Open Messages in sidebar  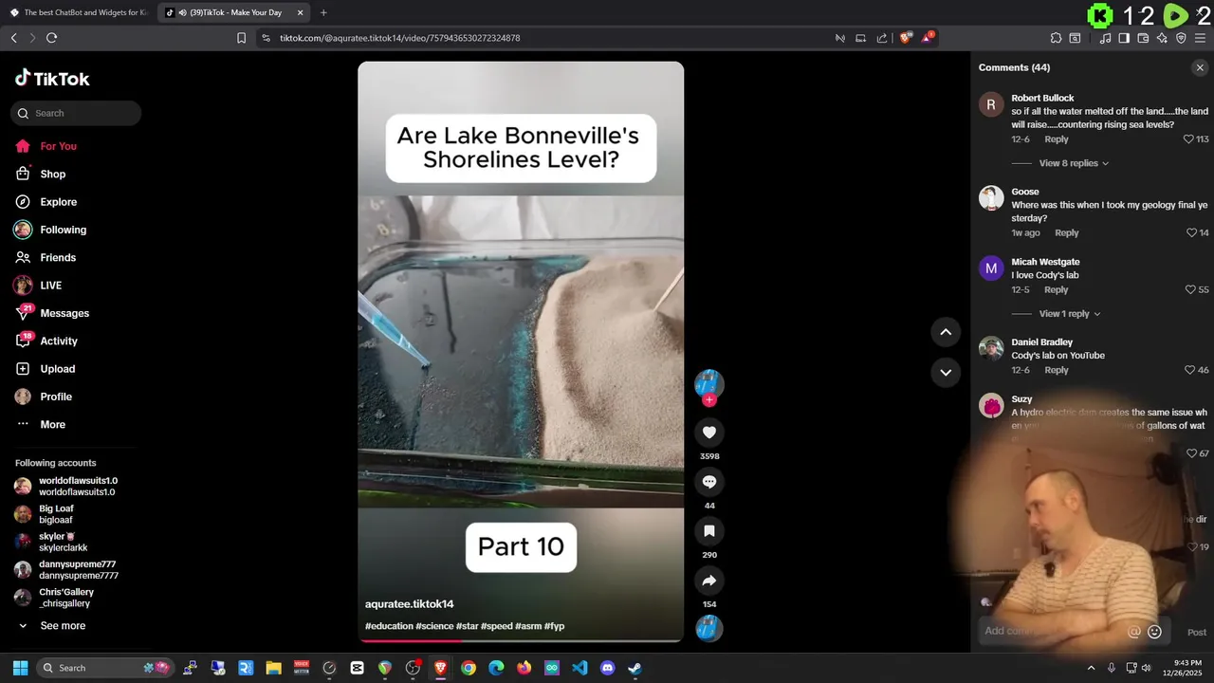52,313
